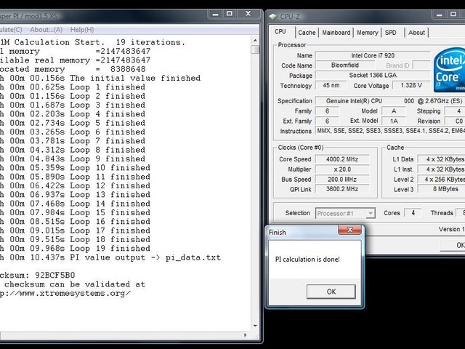The image size is (465, 349).
Task: Click the xtremesystems.org URL line
Action: [x=65, y=294]
